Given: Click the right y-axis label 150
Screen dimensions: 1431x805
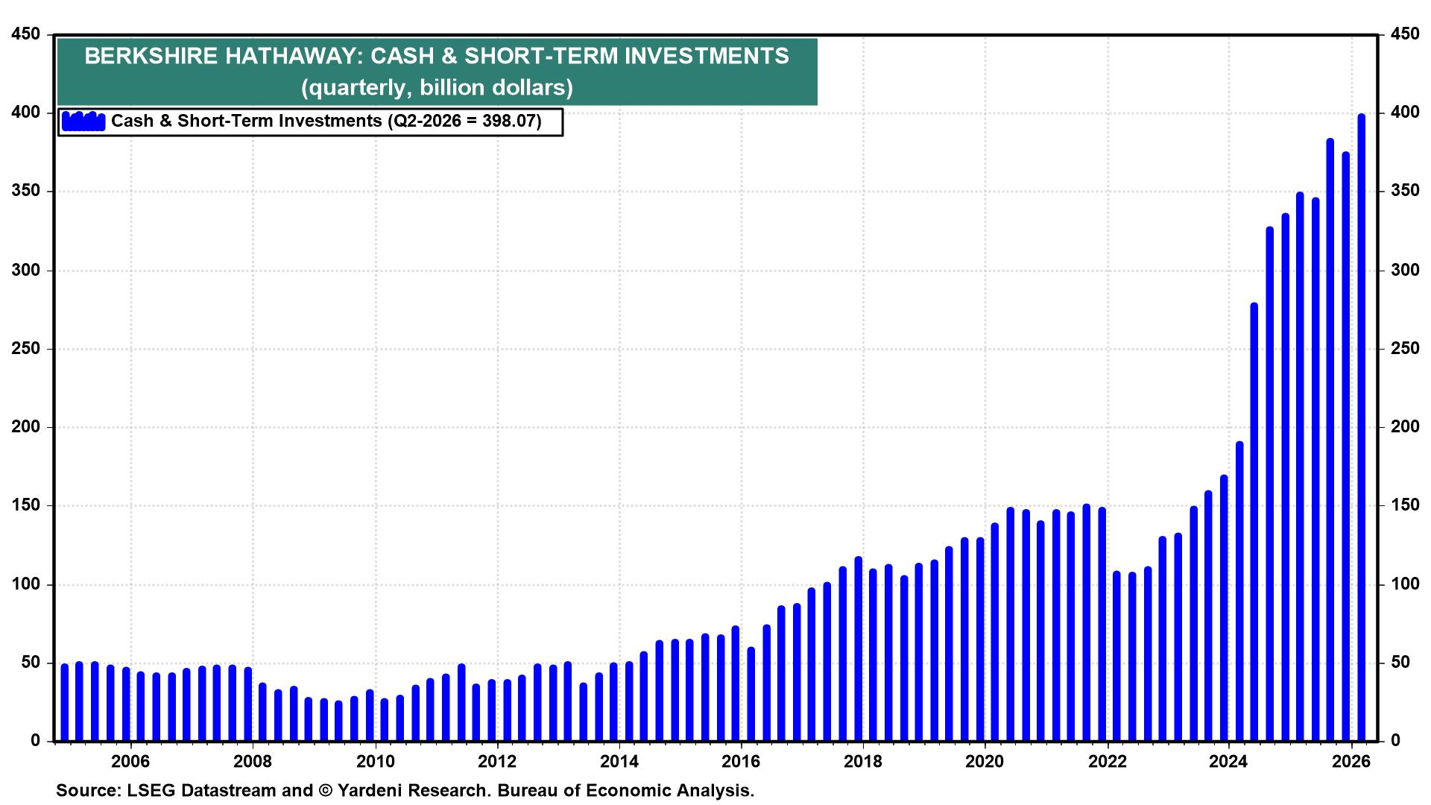Looking at the screenshot, I should click(x=1404, y=505).
